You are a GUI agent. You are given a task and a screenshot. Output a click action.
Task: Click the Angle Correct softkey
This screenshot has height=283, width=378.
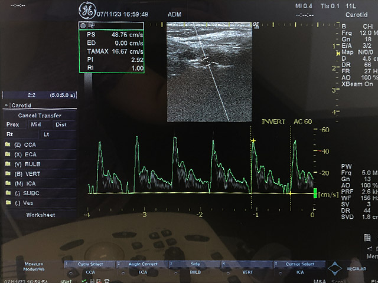click(142, 264)
